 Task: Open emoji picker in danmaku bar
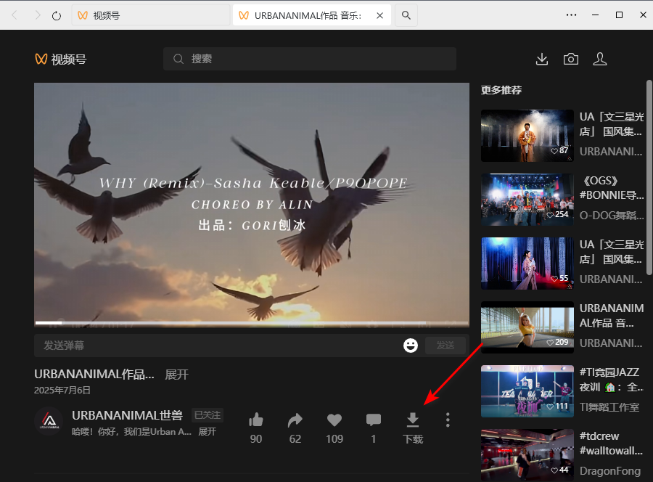click(x=411, y=346)
